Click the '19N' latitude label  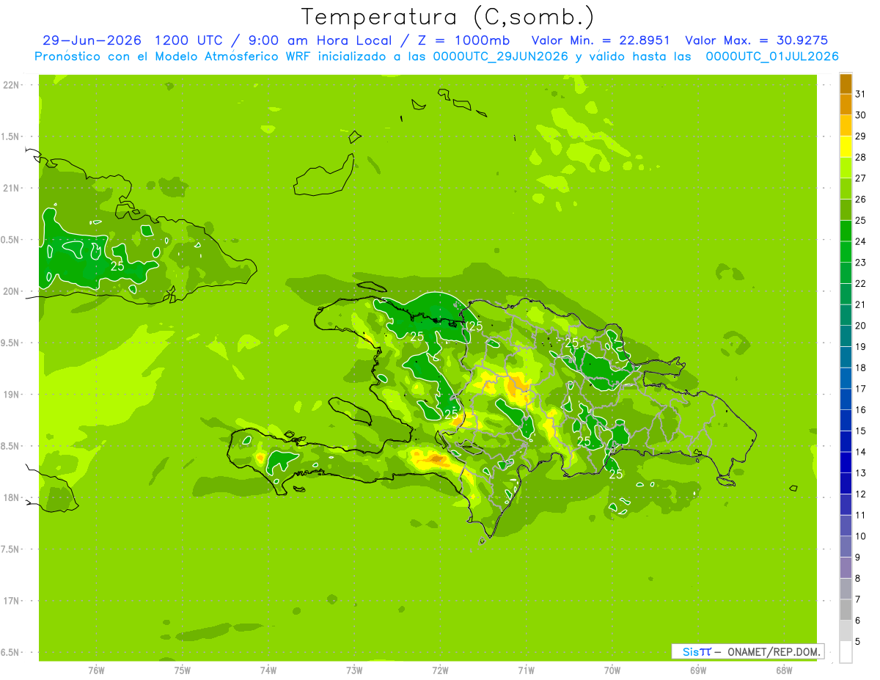10,395
